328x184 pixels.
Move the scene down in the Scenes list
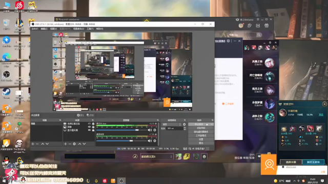(47, 144)
